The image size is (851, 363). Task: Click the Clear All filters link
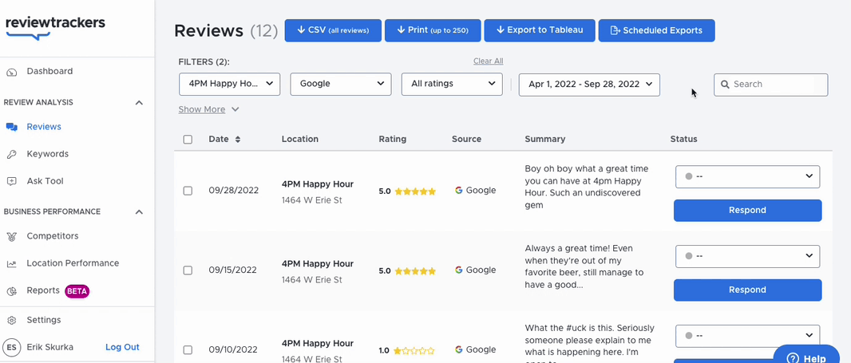click(488, 61)
